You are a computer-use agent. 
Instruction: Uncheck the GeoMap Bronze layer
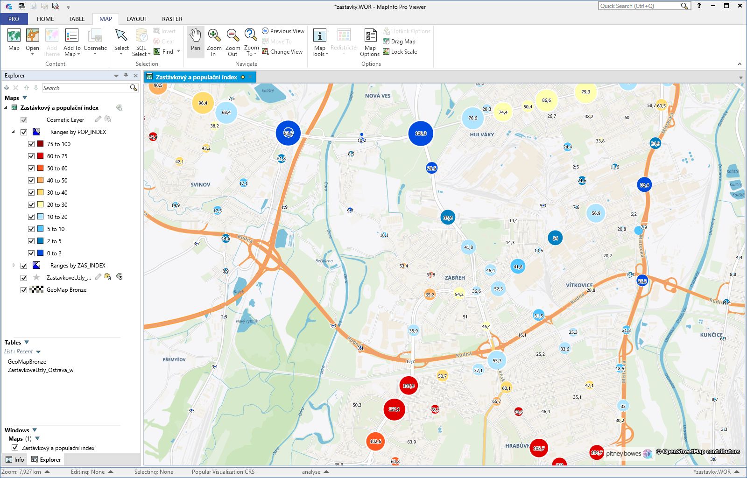[24, 289]
